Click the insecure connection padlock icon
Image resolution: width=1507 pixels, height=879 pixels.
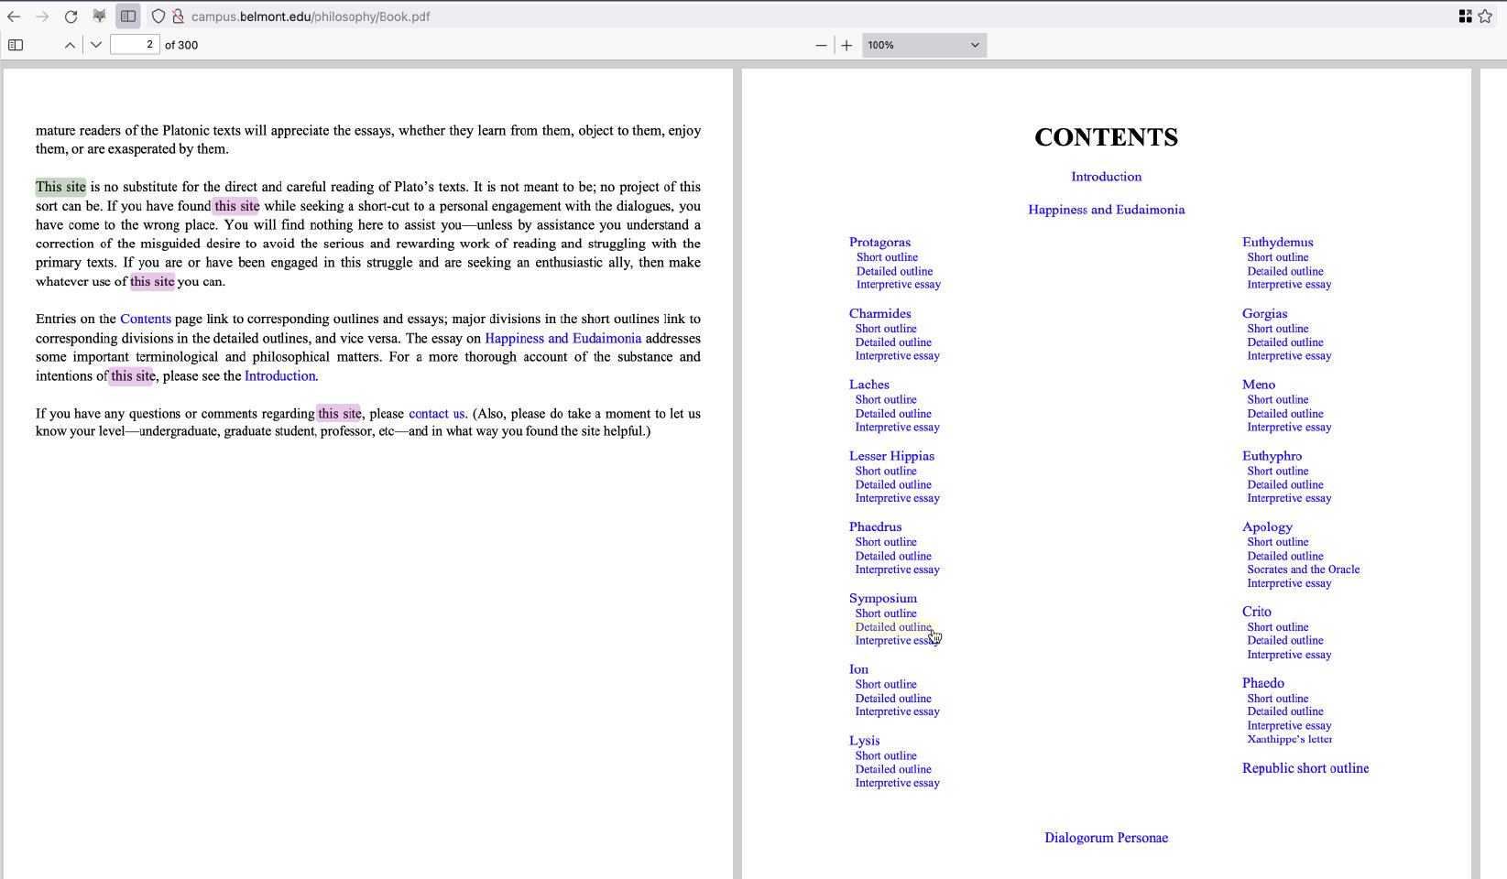pyautogui.click(x=178, y=16)
